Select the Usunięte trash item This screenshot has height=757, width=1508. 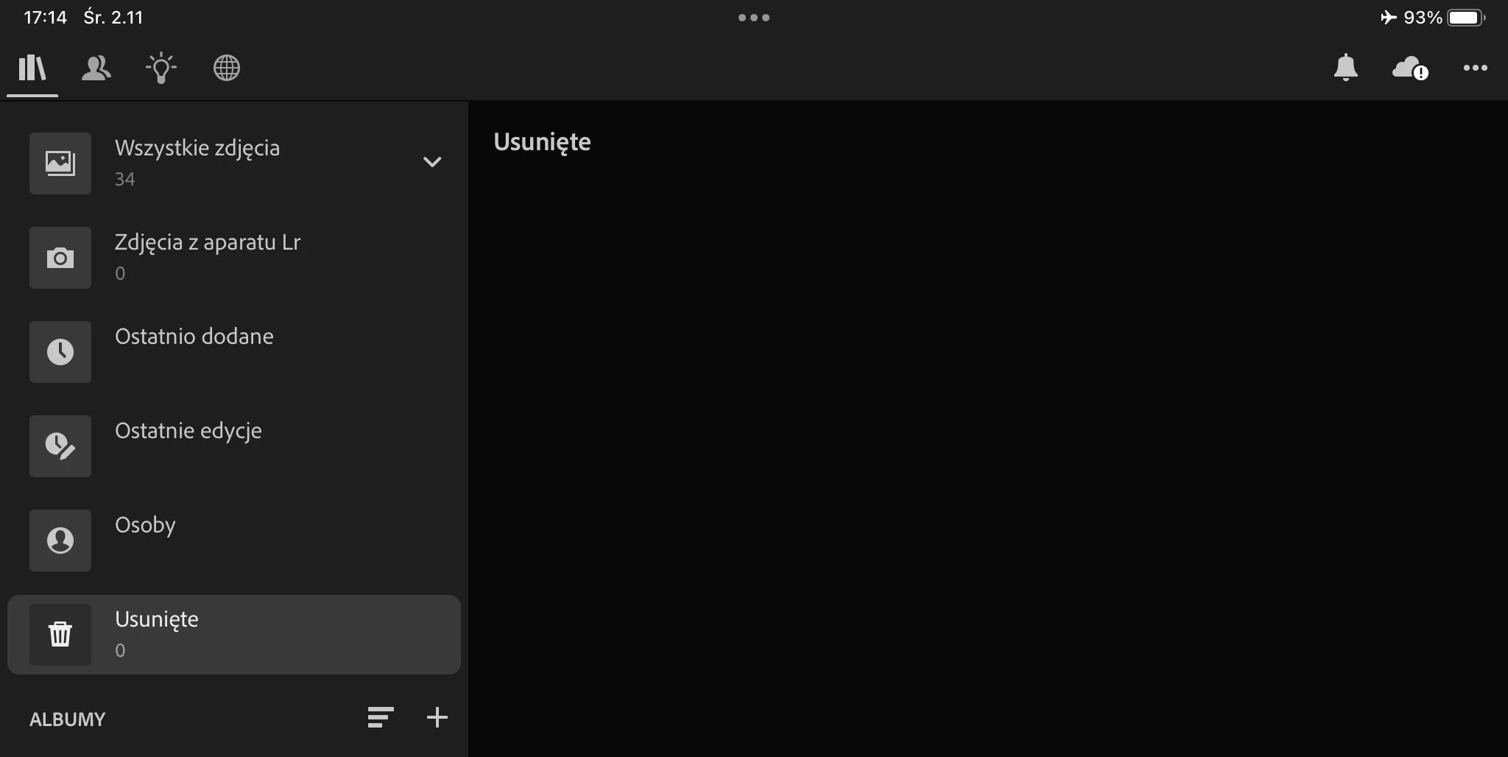pos(234,635)
